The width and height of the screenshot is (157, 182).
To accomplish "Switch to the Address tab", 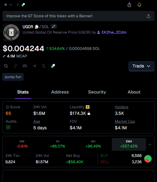I will [60, 92].
